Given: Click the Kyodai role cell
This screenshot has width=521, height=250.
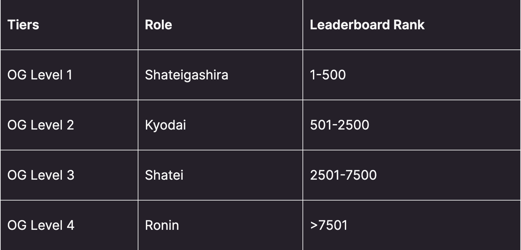Looking at the screenshot, I should (x=220, y=125).
